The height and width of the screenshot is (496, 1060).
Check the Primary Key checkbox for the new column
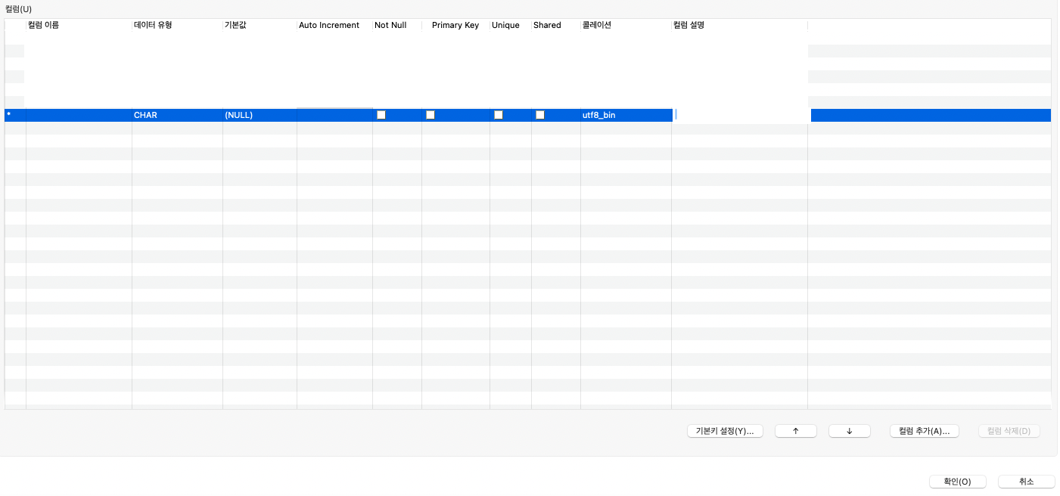click(430, 115)
